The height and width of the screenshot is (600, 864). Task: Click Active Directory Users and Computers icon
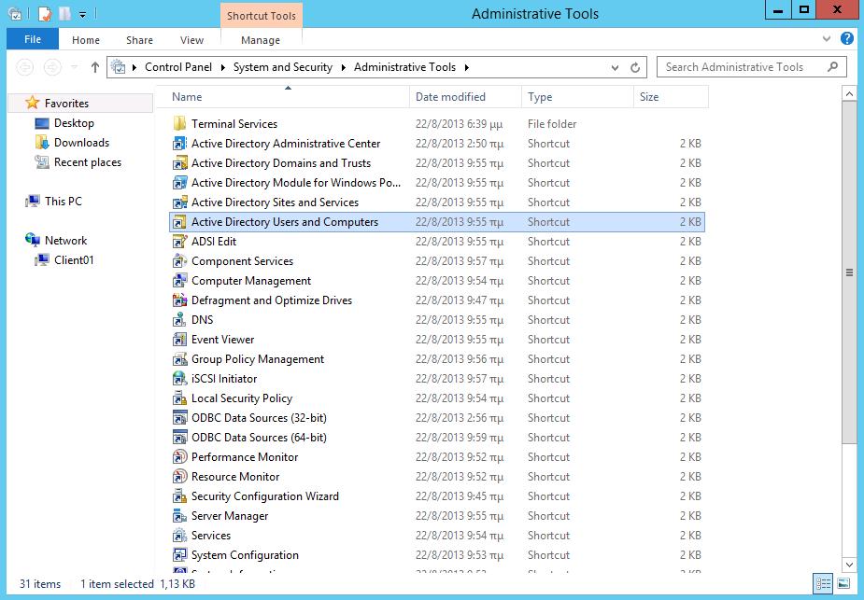tap(179, 222)
